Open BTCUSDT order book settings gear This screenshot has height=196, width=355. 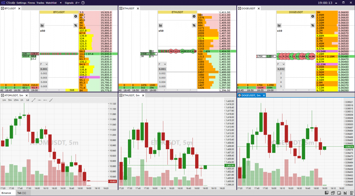(76, 16)
